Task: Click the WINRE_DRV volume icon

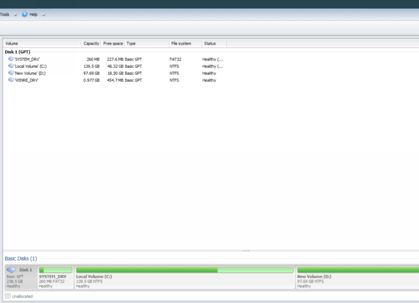Action: 11,80
